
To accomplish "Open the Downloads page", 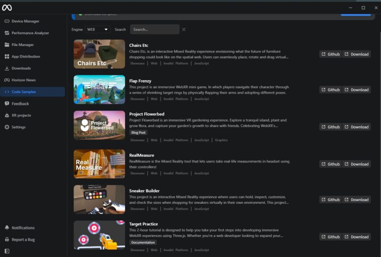I will coord(33,68).
